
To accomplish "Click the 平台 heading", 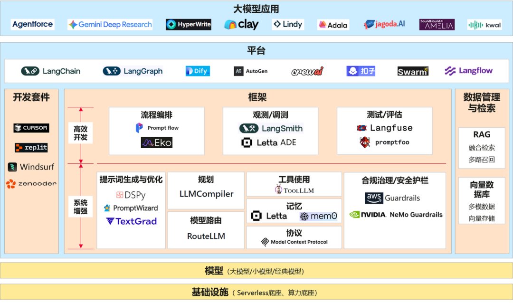I will 256,51.
